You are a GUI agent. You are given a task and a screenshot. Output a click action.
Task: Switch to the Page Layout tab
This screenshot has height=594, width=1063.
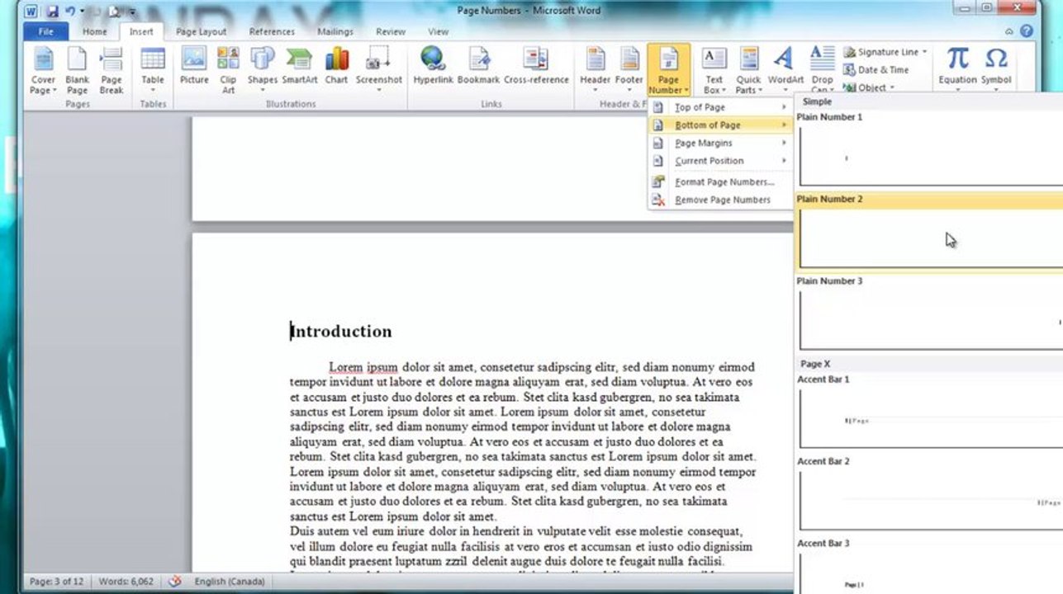point(201,31)
